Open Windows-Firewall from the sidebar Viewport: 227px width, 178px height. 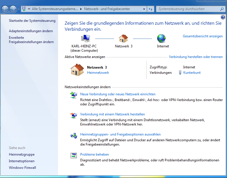22,168
